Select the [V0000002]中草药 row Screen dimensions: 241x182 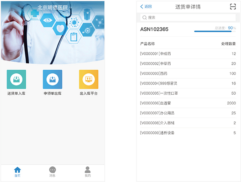188,63
